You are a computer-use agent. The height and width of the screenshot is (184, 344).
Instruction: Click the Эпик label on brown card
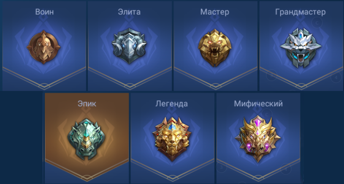[x=87, y=104]
